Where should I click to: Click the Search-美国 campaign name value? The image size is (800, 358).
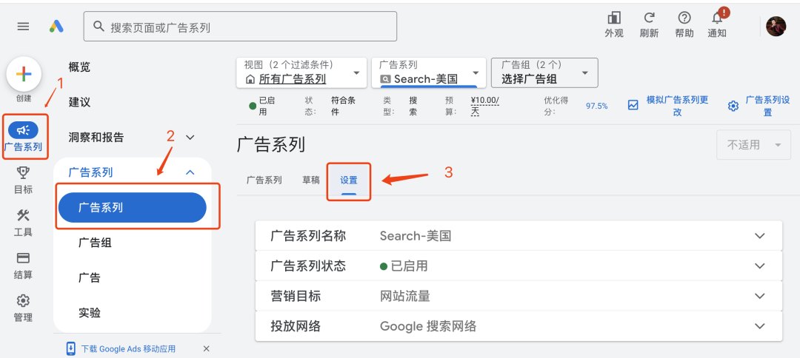coord(416,236)
